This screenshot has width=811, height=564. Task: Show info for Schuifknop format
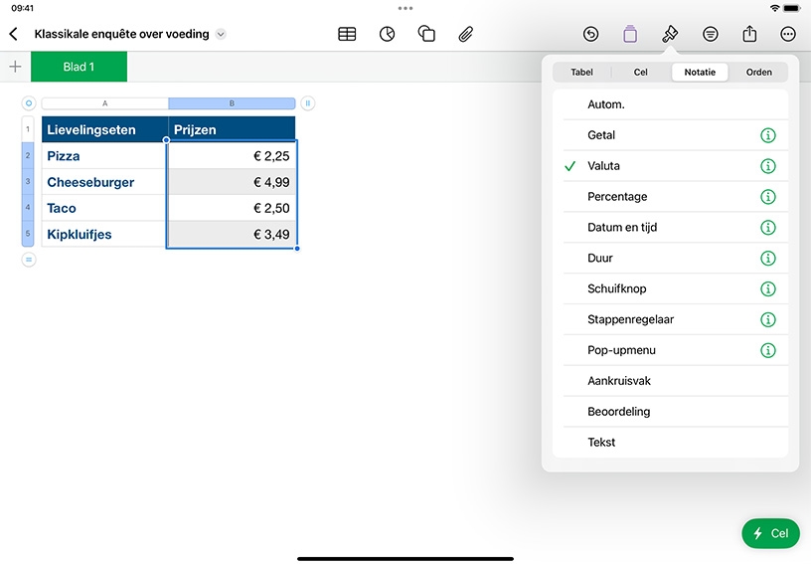(x=768, y=288)
